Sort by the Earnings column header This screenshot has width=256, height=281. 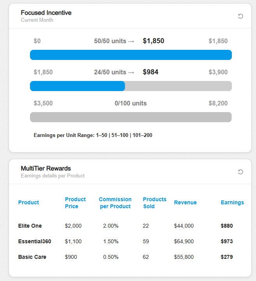tap(232, 202)
